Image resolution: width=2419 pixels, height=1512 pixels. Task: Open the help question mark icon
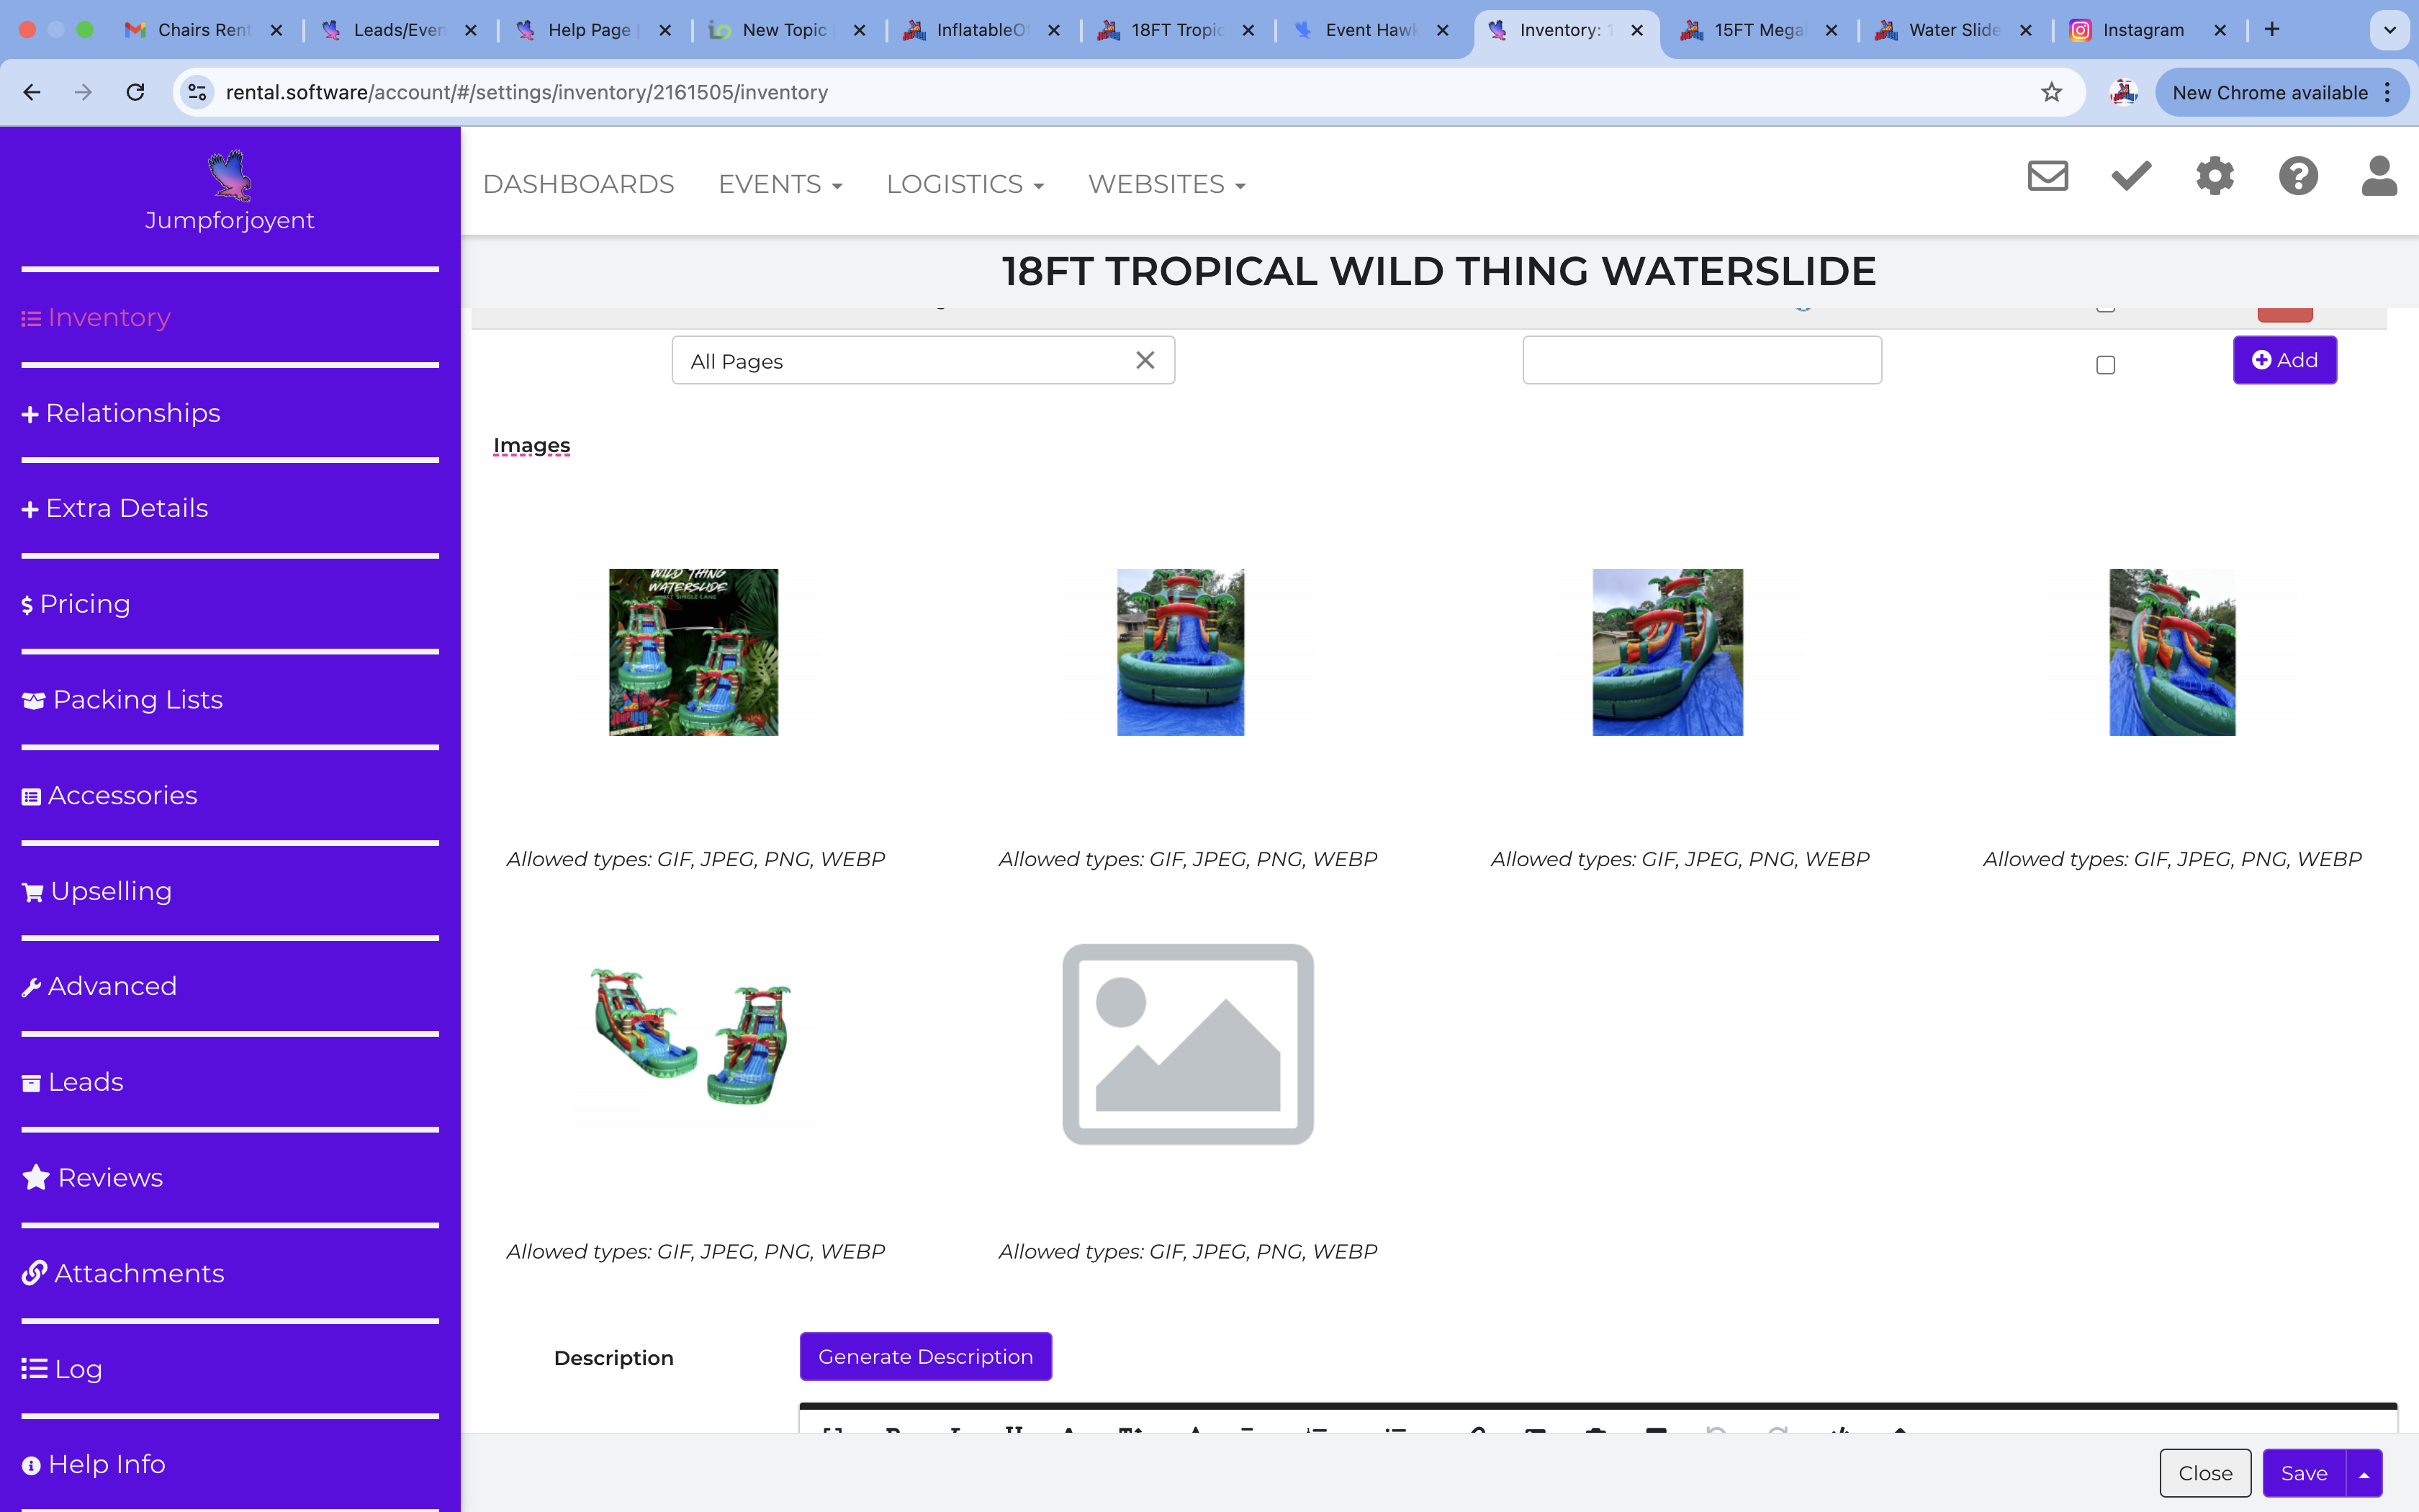[x=2298, y=176]
